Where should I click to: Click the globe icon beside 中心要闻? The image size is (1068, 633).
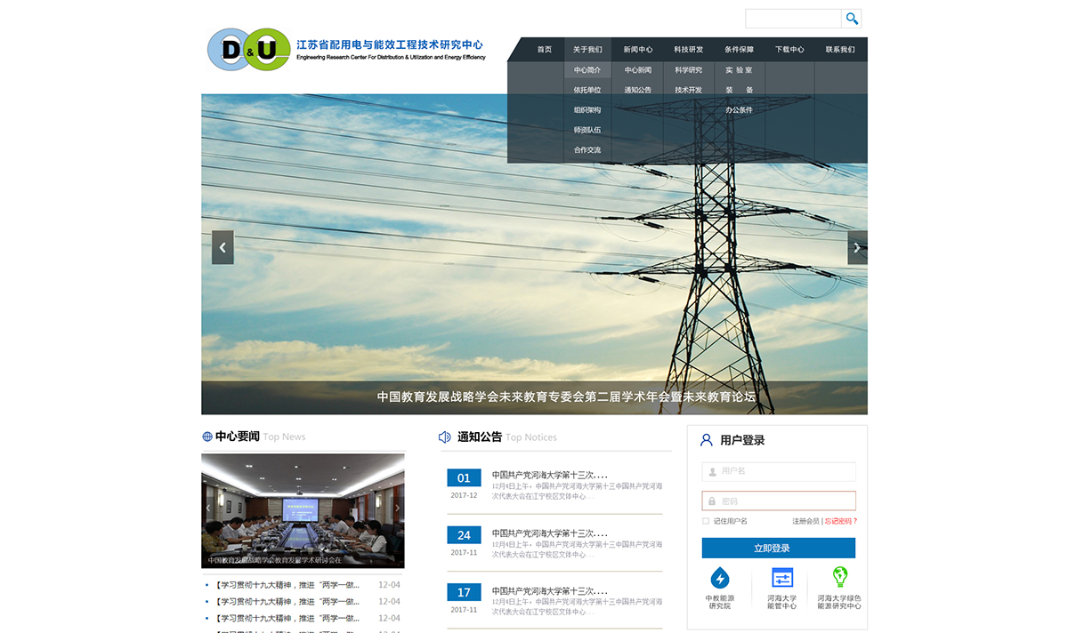tap(207, 437)
